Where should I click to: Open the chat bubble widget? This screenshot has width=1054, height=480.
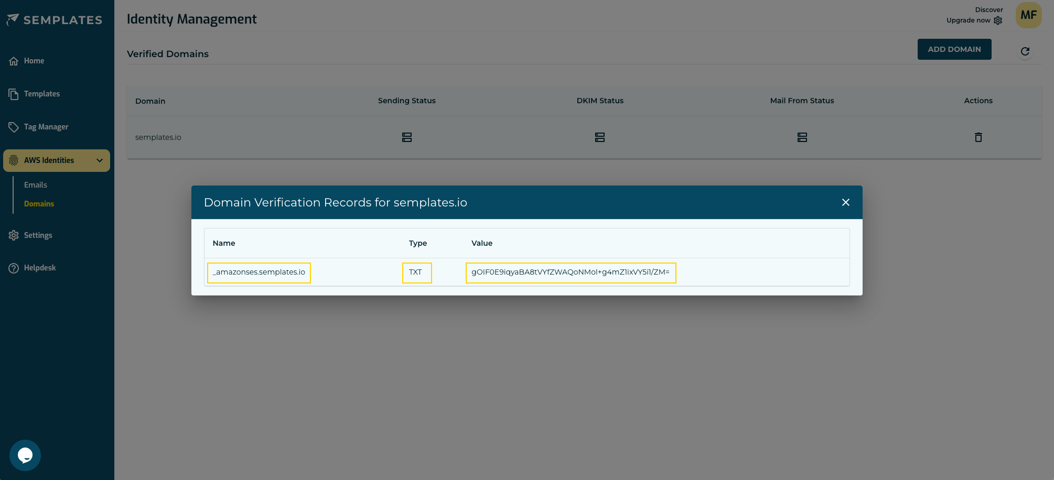(25, 455)
